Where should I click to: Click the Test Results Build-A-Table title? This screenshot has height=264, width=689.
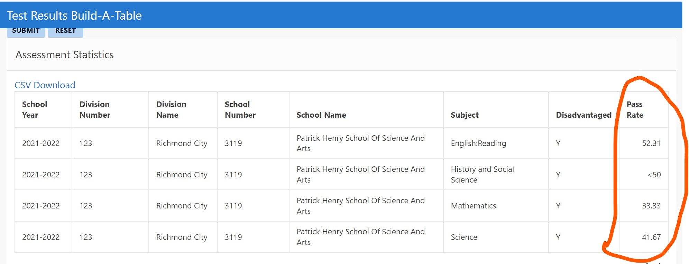click(74, 16)
